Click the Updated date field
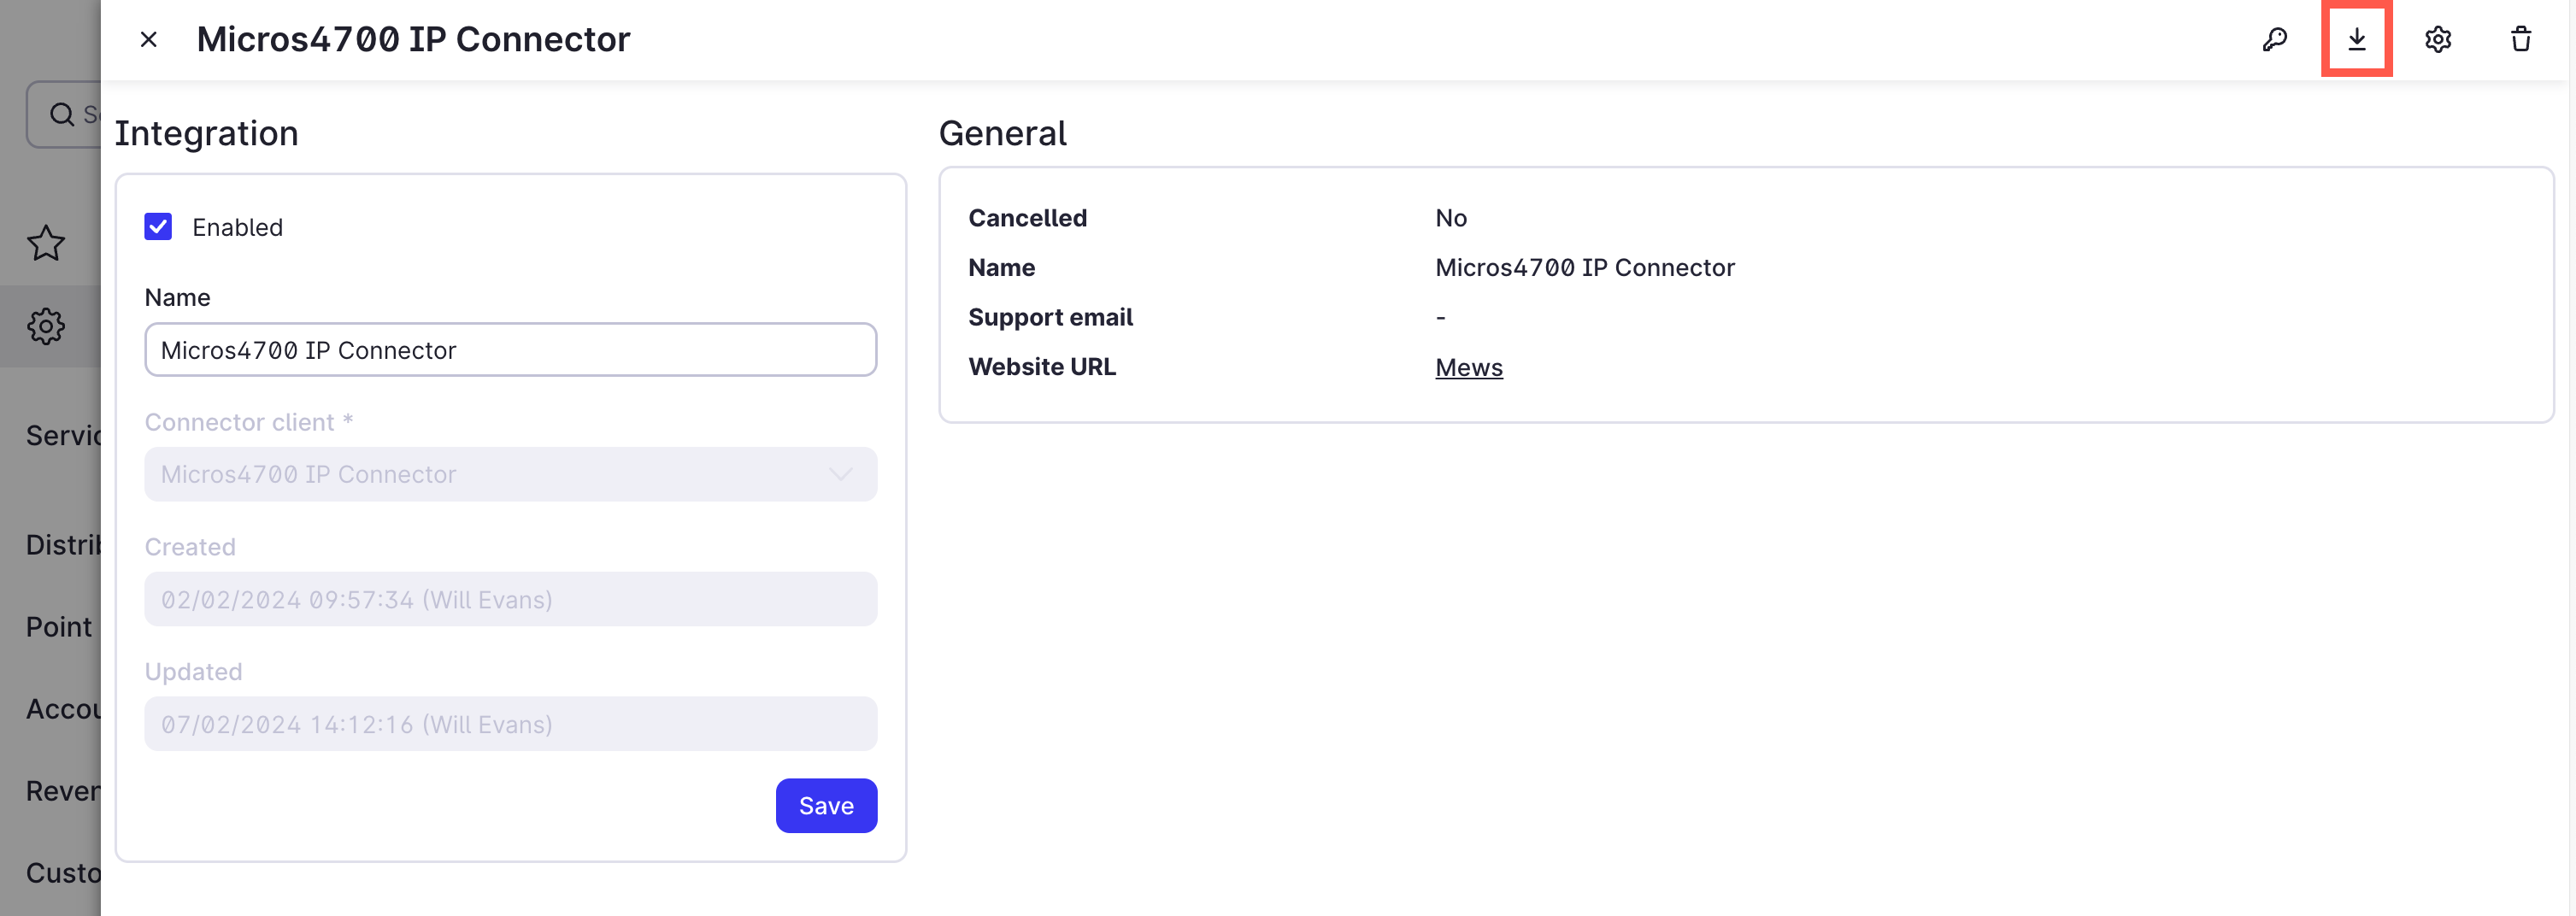Screen dimensions: 2576x916 coord(511,724)
